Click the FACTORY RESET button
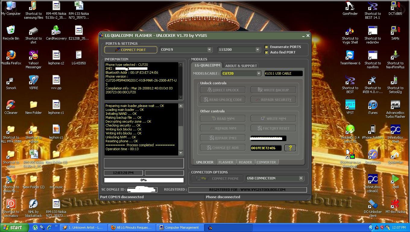This screenshot has height=232, width=410. [273, 128]
